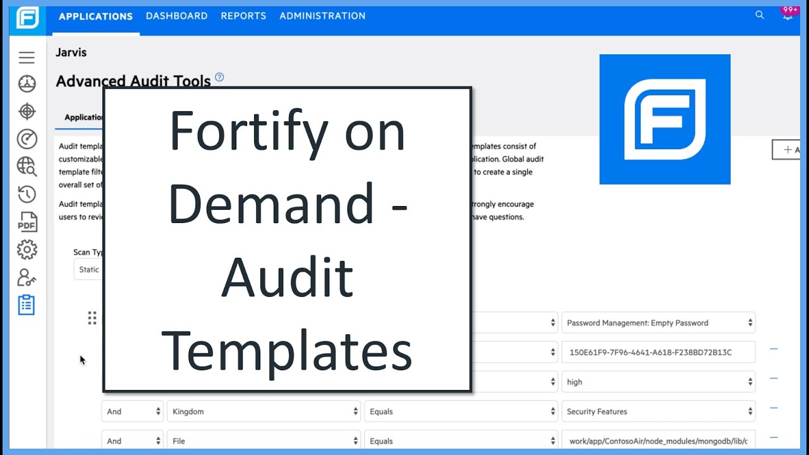This screenshot has height=455, width=809.
Task: Open the REPORTS menu
Action: click(243, 16)
